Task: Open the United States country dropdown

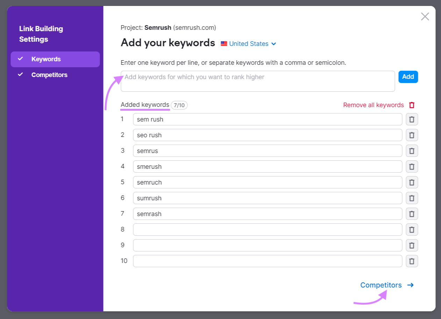Action: [249, 43]
